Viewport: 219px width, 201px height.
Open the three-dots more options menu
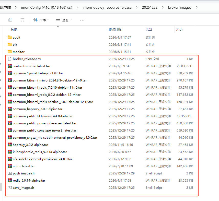[82, 20]
